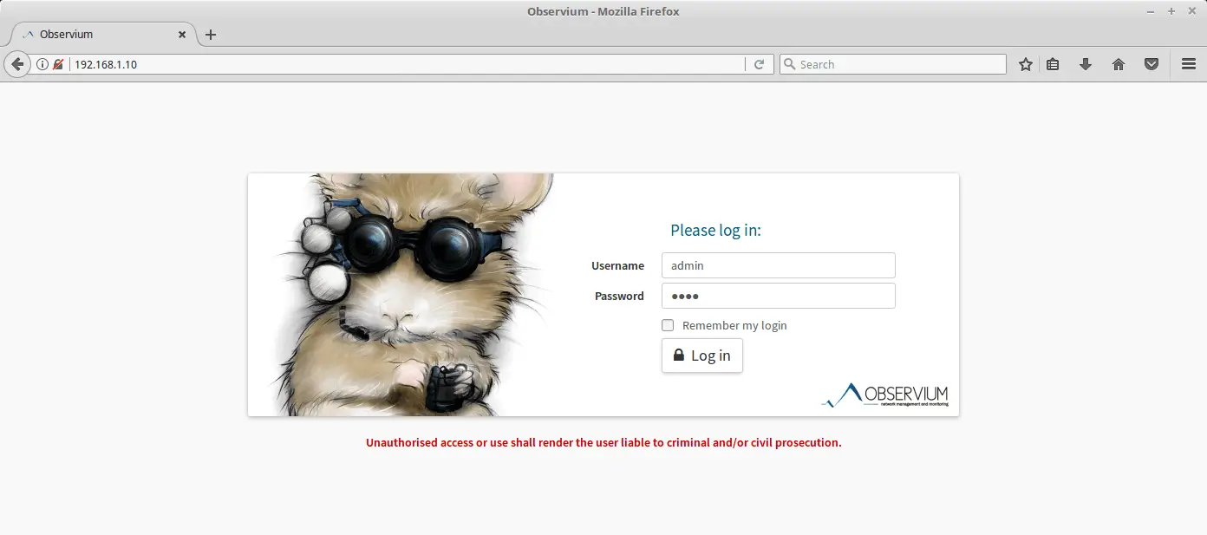Open a new tab with plus button
Screen dimensions: 1207x535
click(x=211, y=35)
